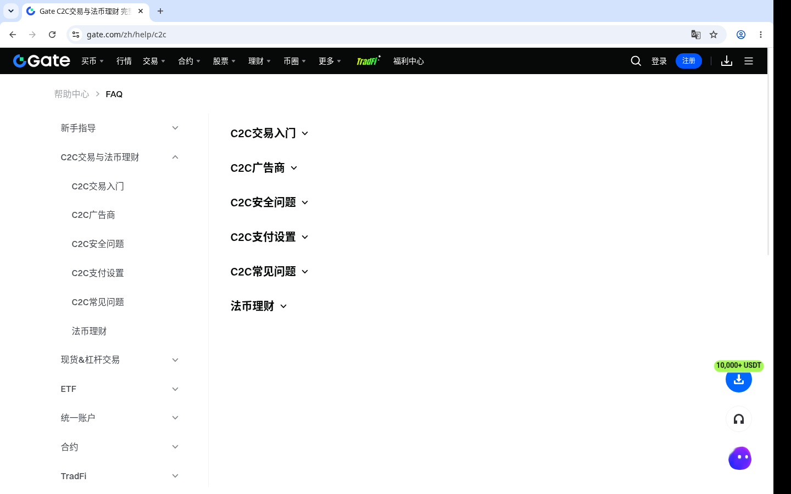The width and height of the screenshot is (791, 494).
Task: Open the 福利中心 link
Action: 409,61
